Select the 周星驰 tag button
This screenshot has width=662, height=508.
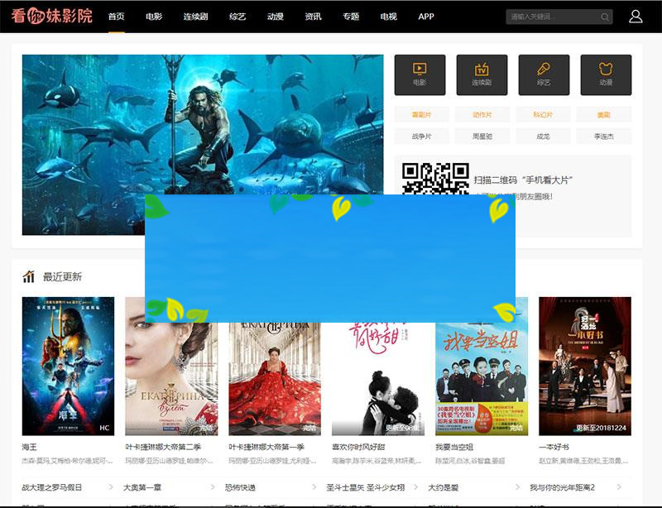click(482, 136)
